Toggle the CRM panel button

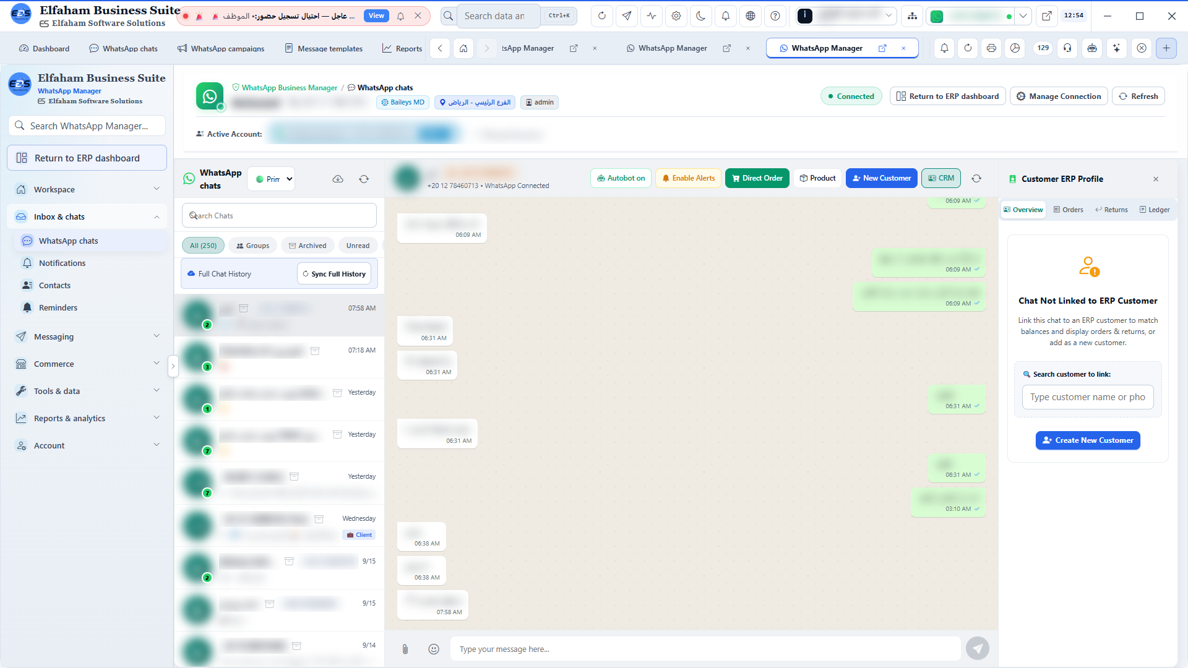tap(941, 178)
